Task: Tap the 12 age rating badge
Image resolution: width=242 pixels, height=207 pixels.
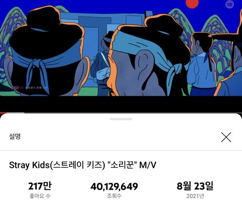Action: [x=229, y=5]
